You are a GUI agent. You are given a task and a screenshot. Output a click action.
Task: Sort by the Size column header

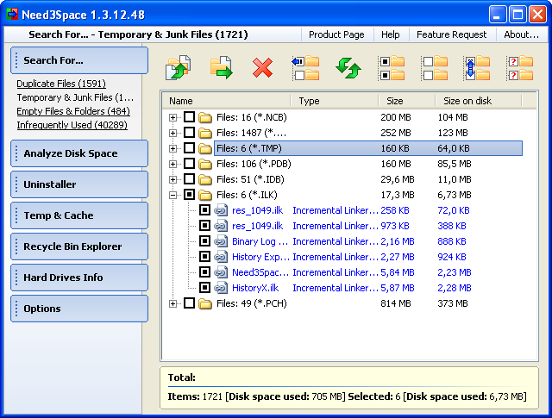[x=407, y=101]
